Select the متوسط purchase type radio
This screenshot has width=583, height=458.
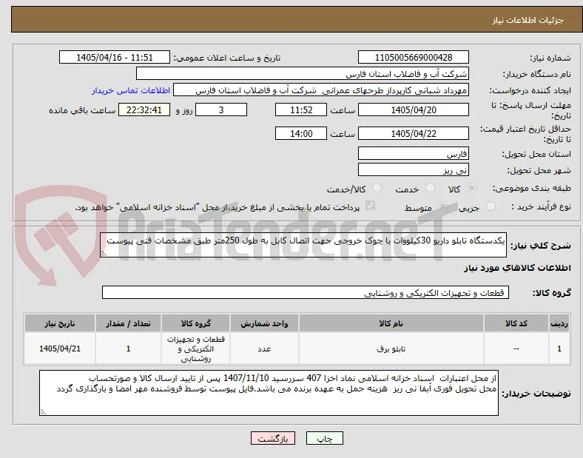pos(442,206)
